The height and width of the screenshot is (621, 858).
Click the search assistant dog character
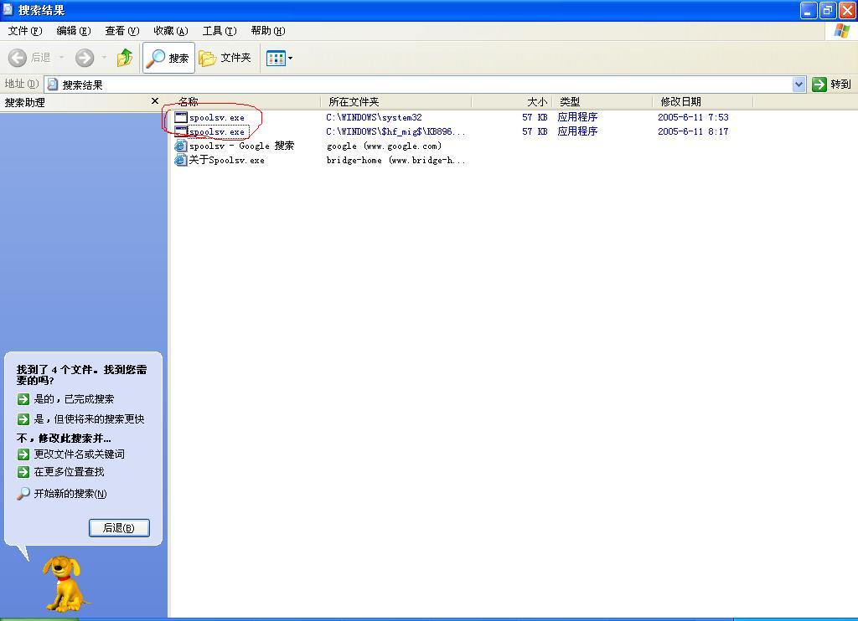65,584
